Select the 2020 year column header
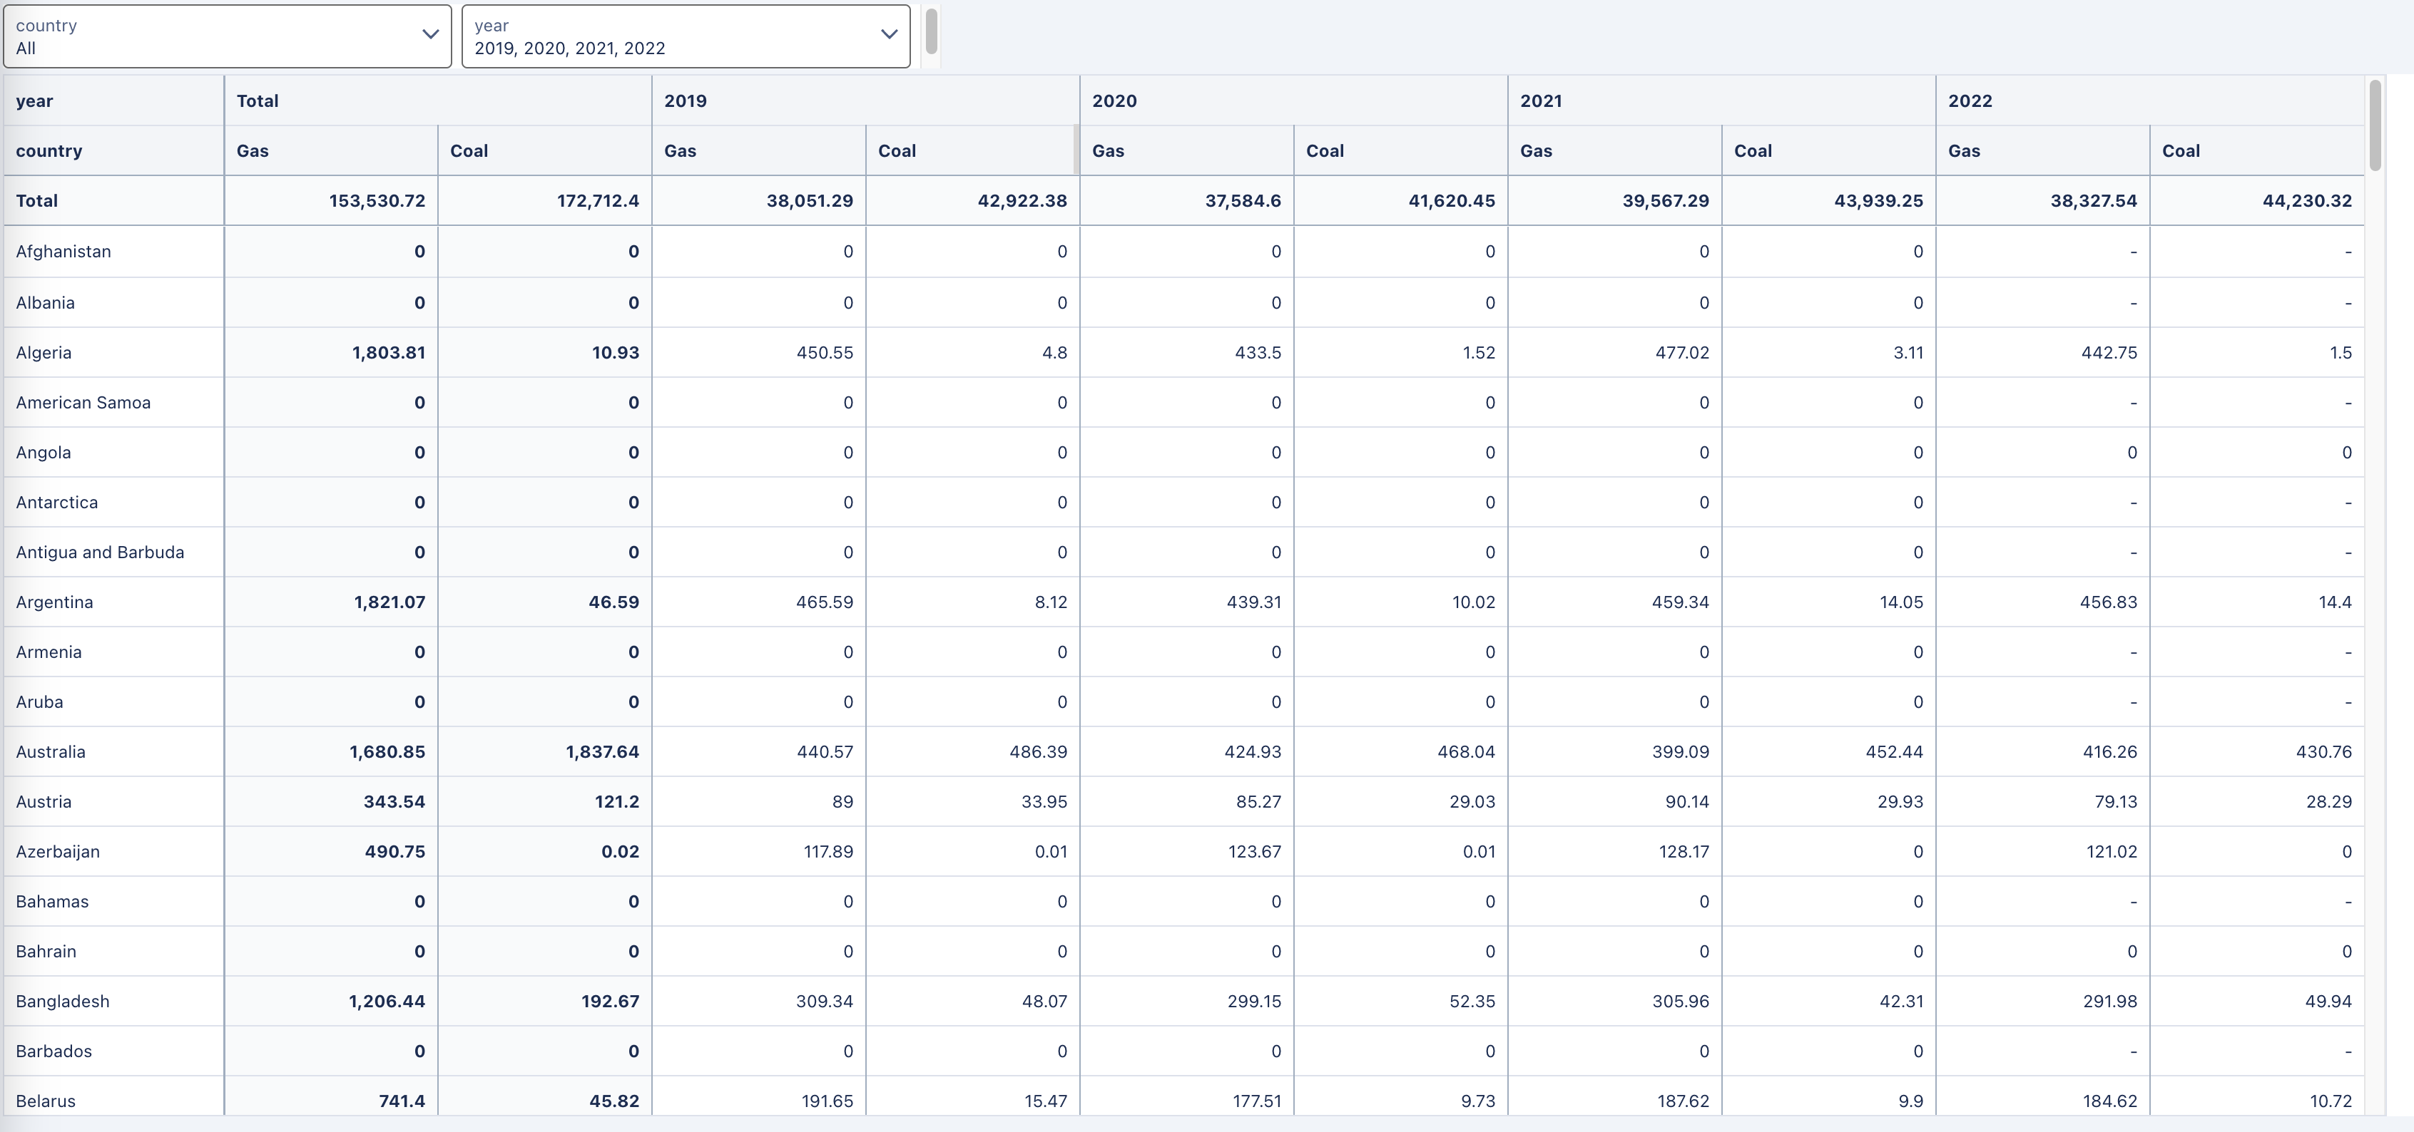2414x1132 pixels. pyautogui.click(x=1114, y=101)
